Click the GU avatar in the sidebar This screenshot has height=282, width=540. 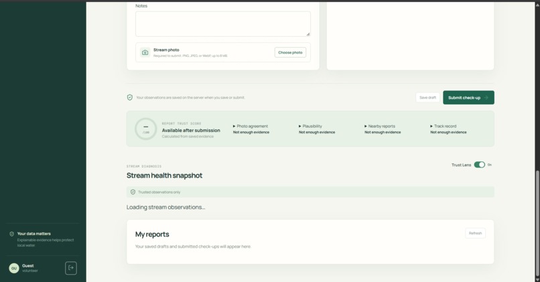click(14, 268)
